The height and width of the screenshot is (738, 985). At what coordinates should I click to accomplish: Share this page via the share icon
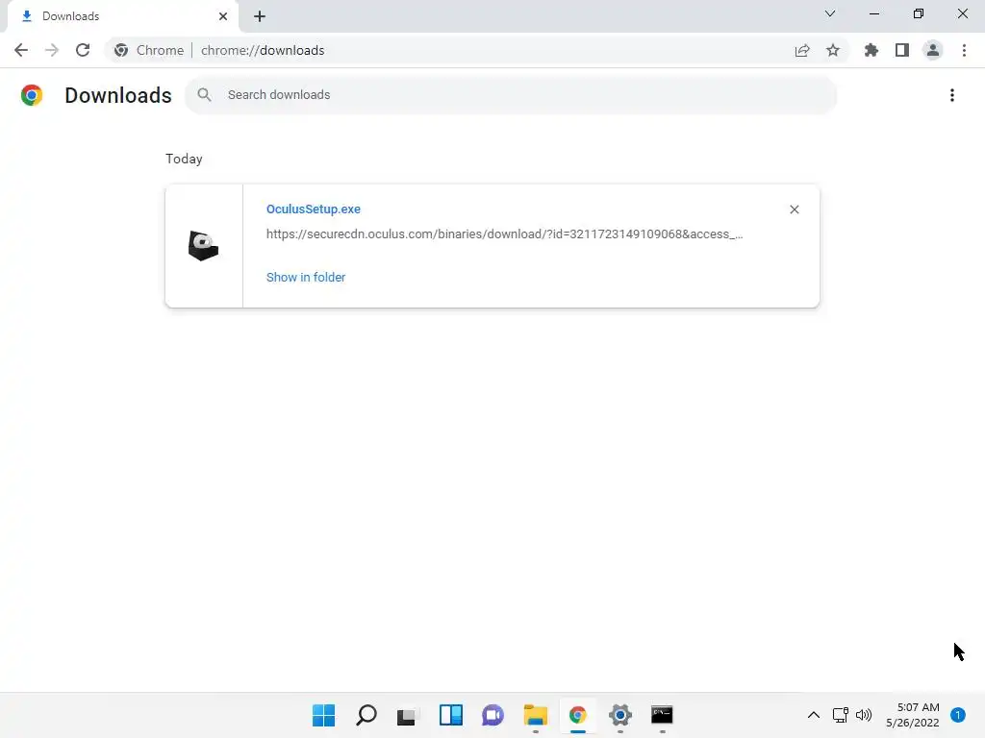802,50
